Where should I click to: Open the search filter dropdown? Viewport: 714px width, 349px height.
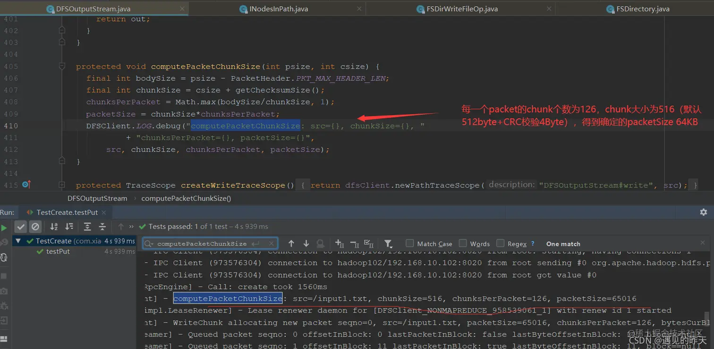click(388, 244)
